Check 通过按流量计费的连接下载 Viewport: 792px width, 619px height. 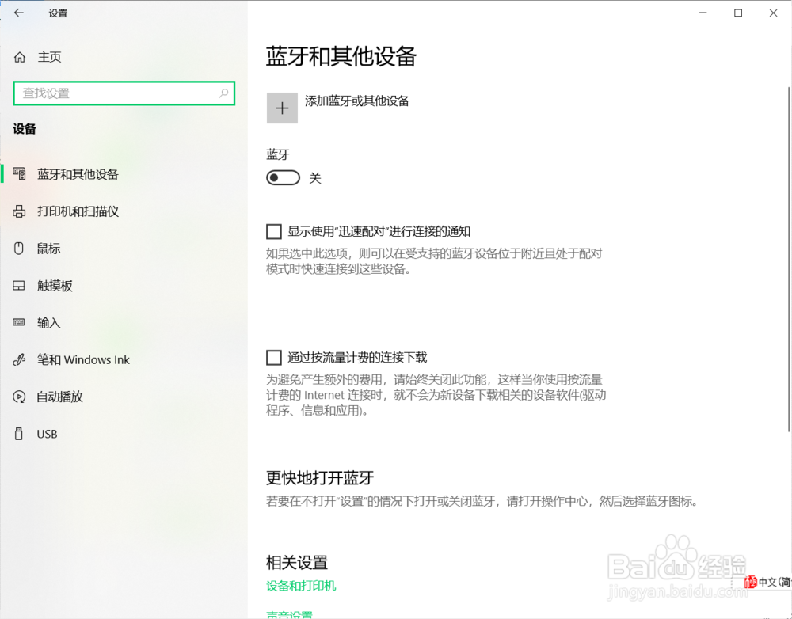pos(273,356)
